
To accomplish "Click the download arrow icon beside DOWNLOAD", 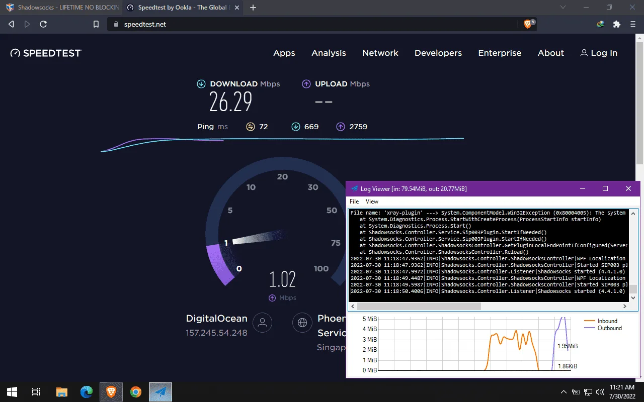I will 201,84.
